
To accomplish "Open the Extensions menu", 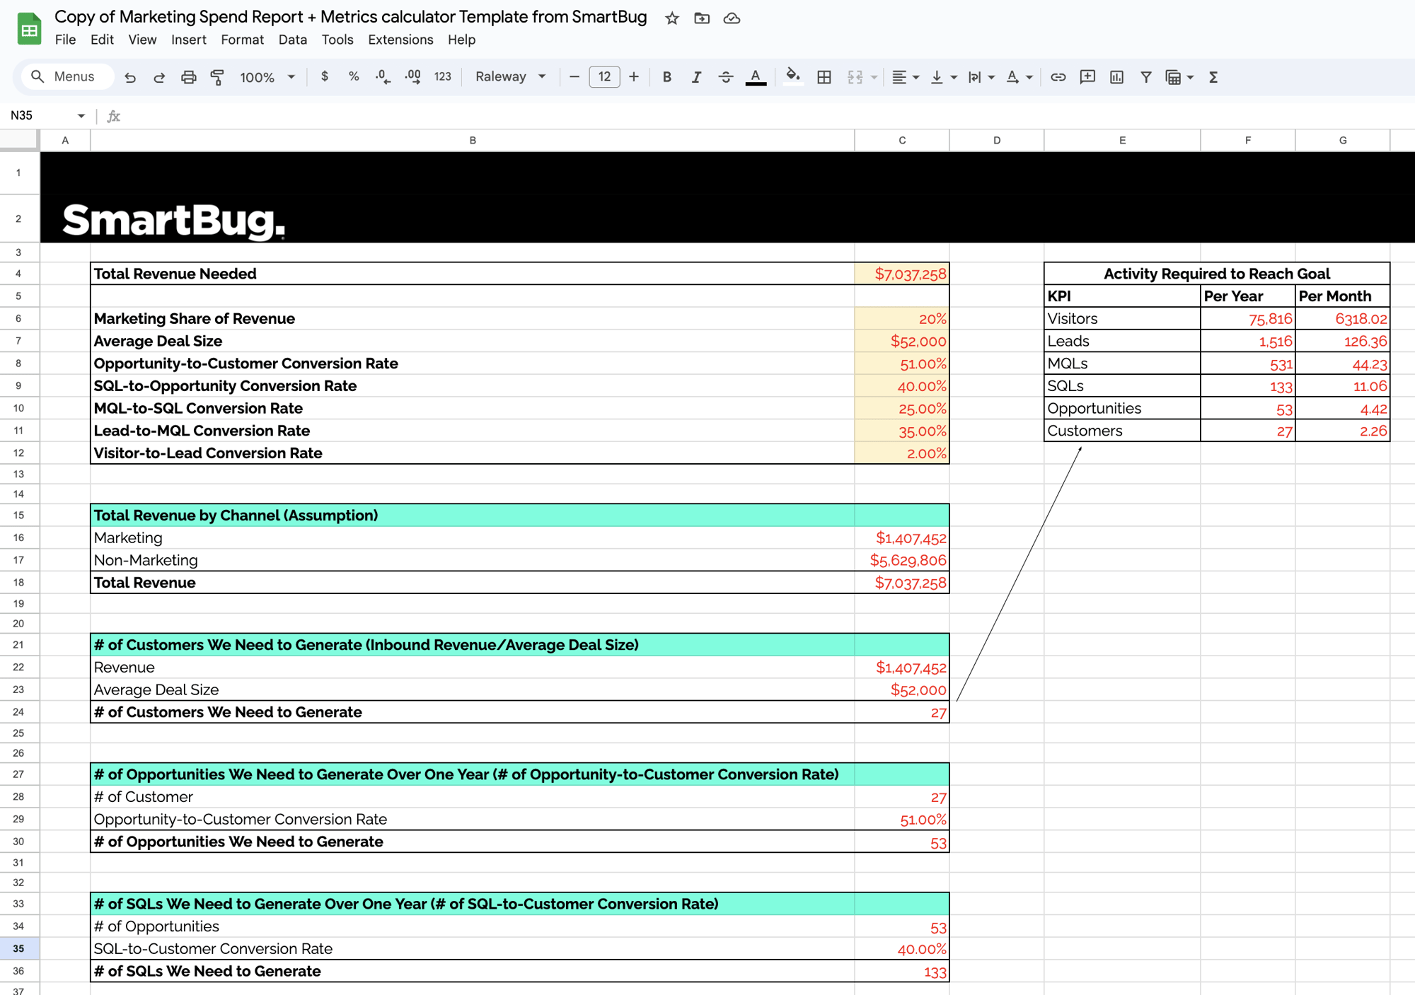I will pos(400,40).
